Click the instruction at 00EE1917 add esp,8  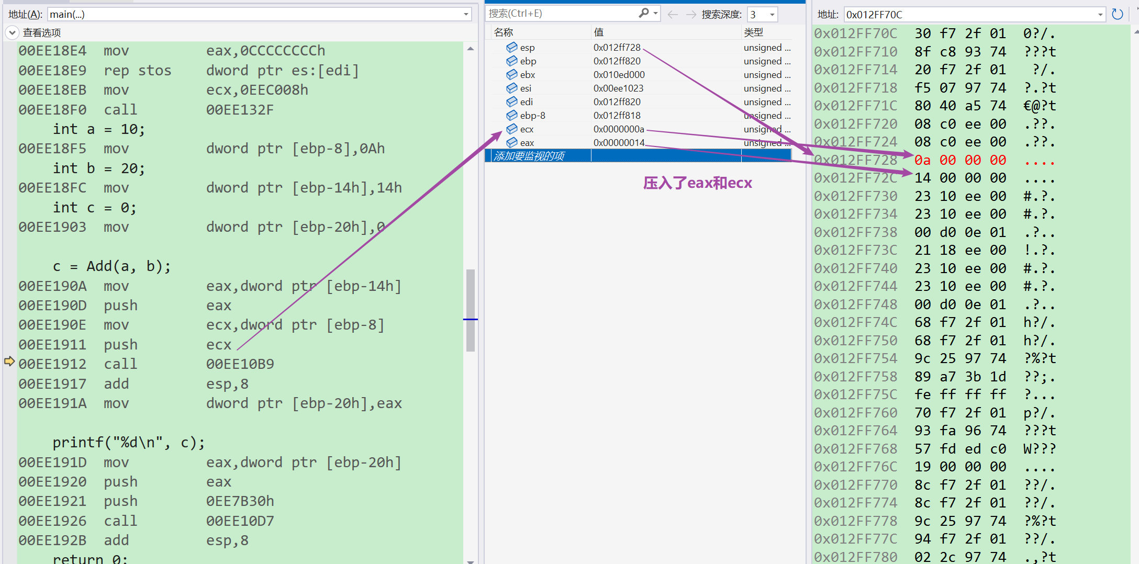point(133,384)
